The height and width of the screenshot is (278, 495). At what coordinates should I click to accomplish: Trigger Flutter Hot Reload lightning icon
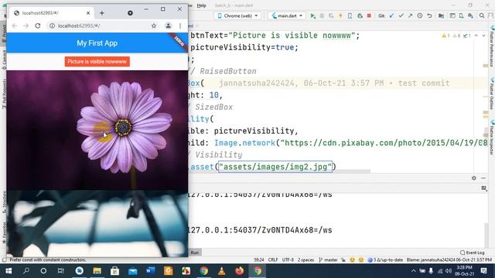340,15
